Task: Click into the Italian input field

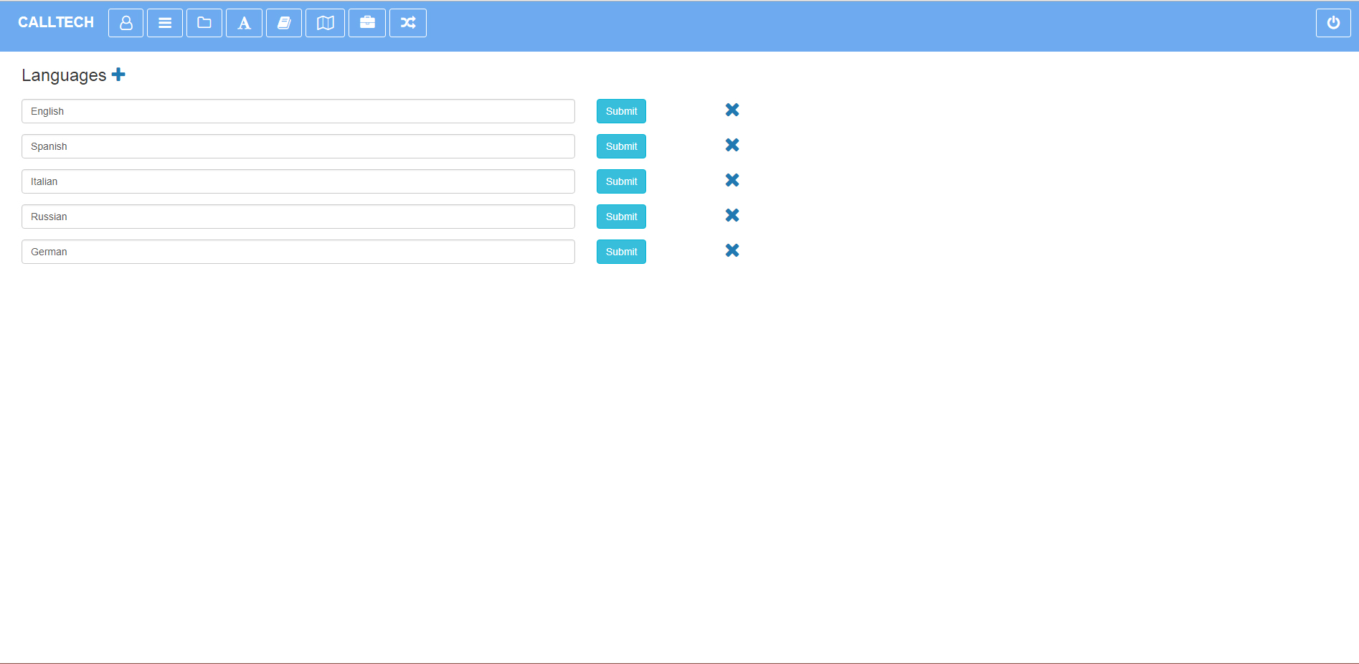Action: coord(298,181)
